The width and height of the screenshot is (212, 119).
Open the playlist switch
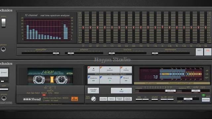[155, 99]
